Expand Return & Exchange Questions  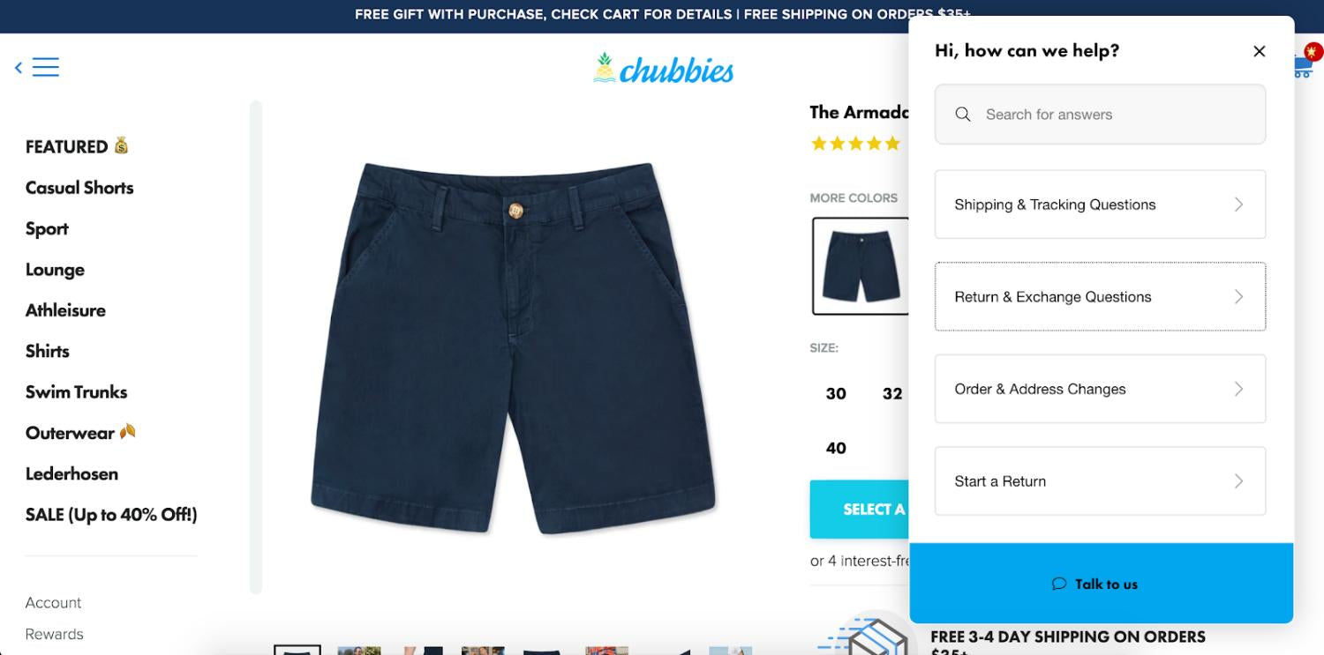(1101, 297)
